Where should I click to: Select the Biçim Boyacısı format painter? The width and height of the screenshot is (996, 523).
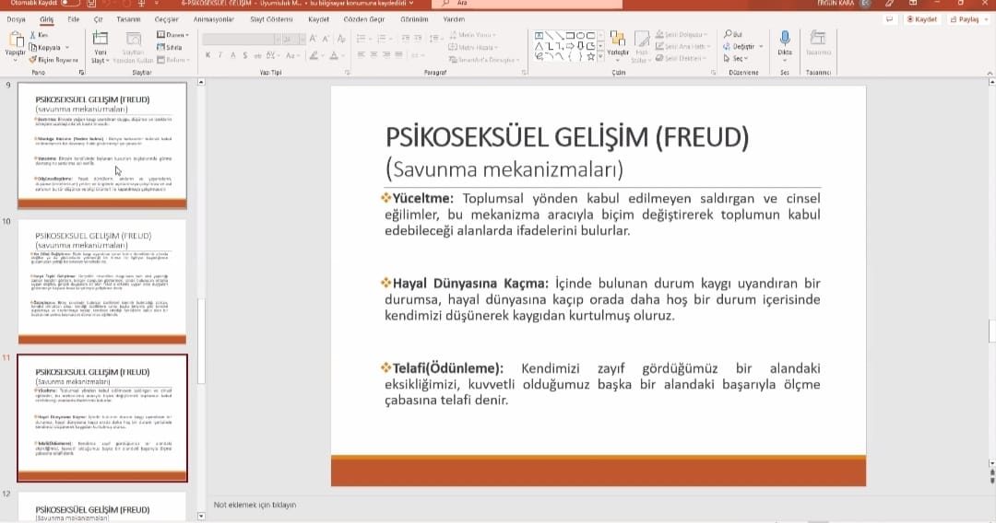click(53, 60)
